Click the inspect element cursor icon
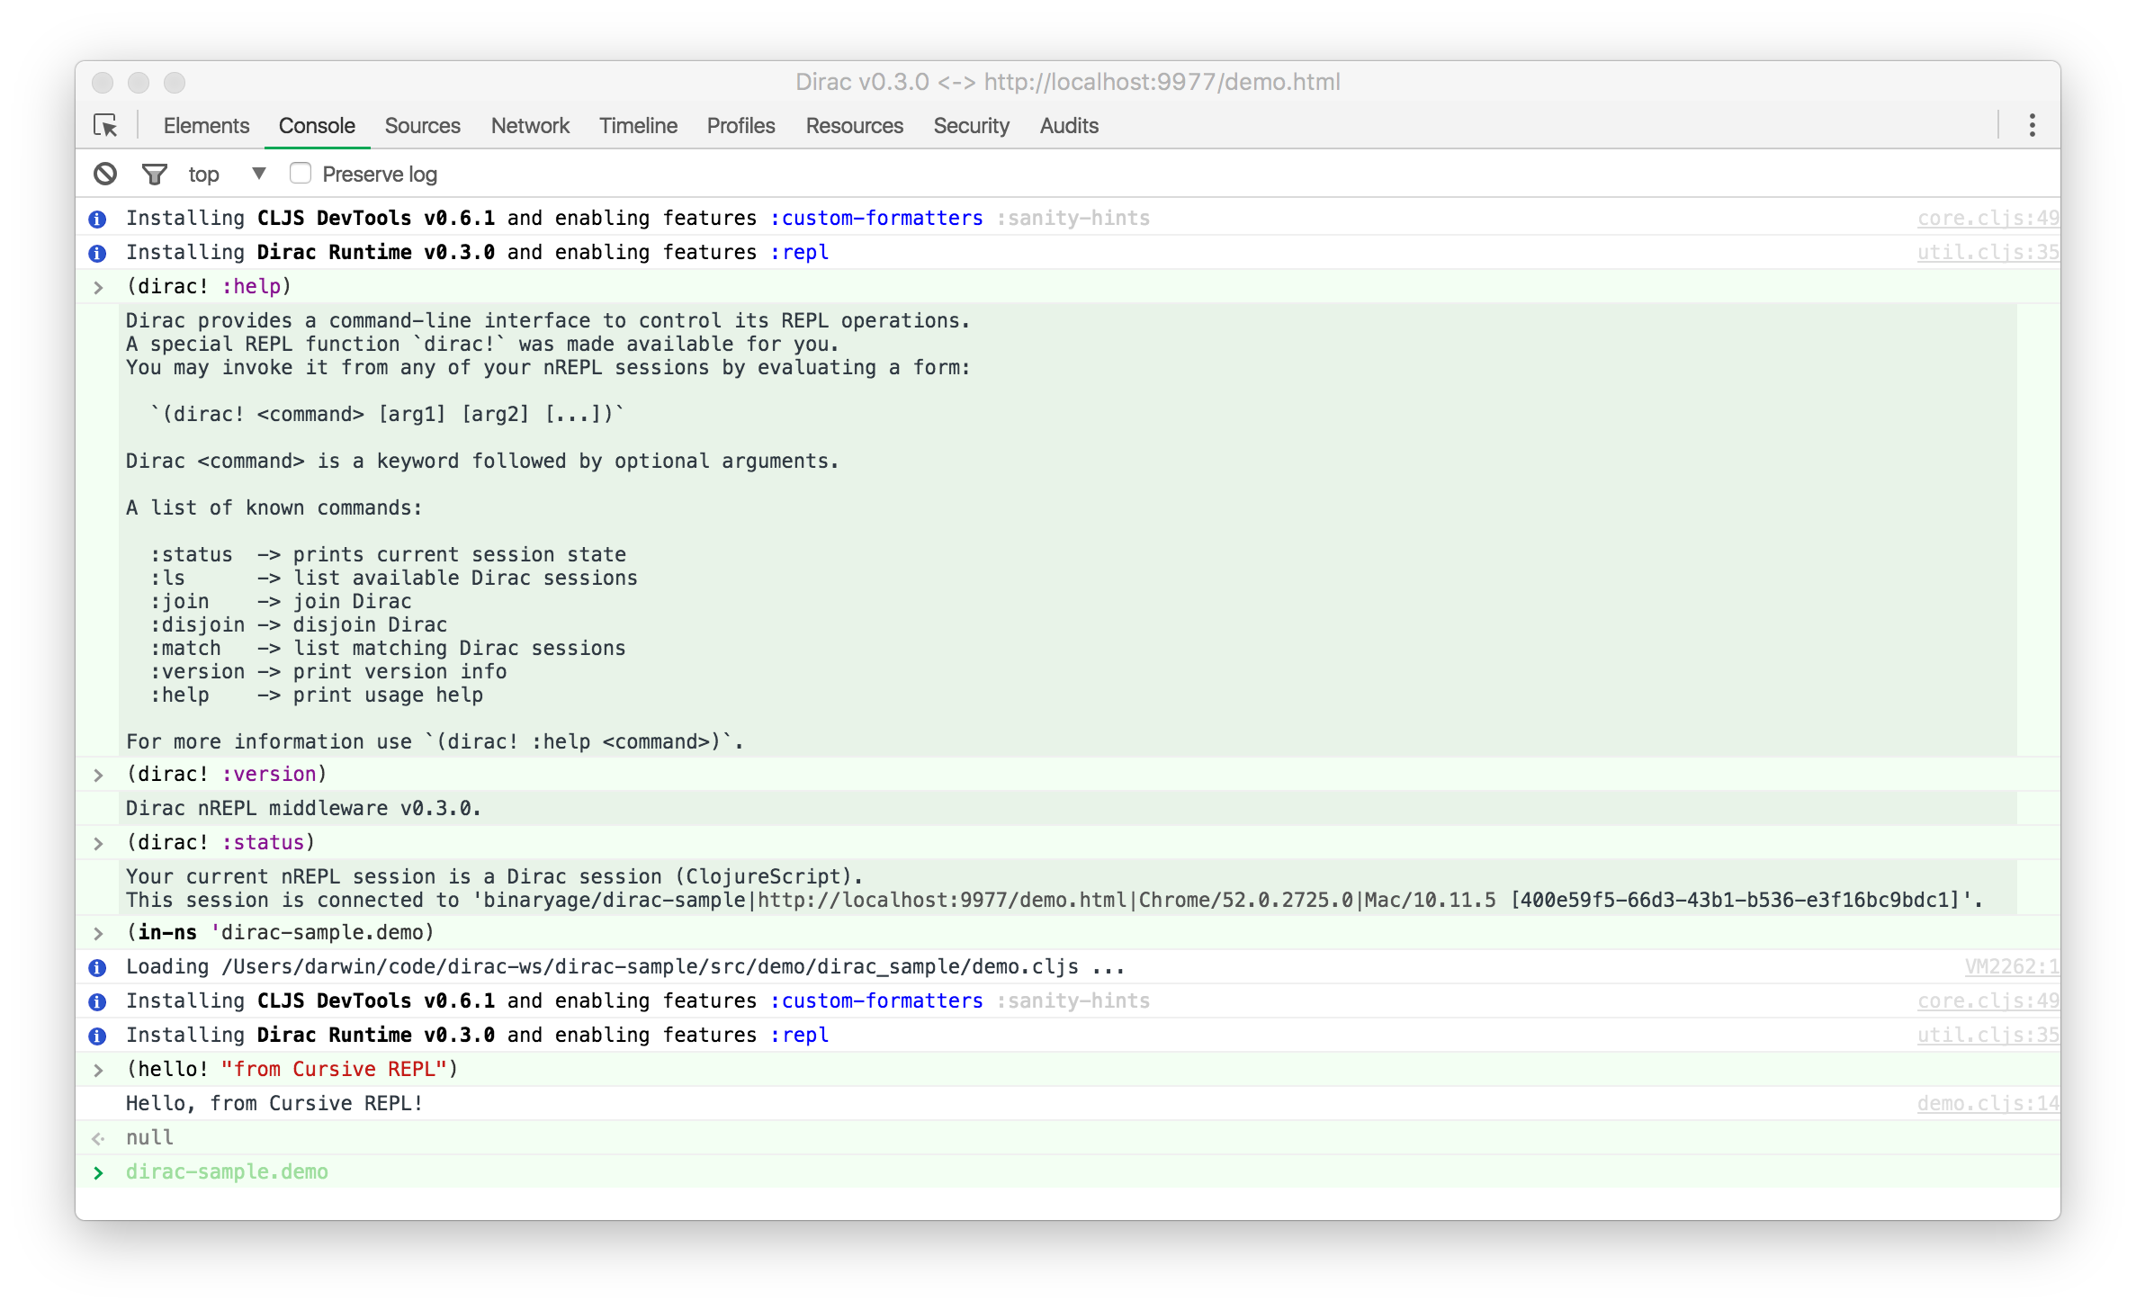The width and height of the screenshot is (2136, 1310). coord(107,127)
